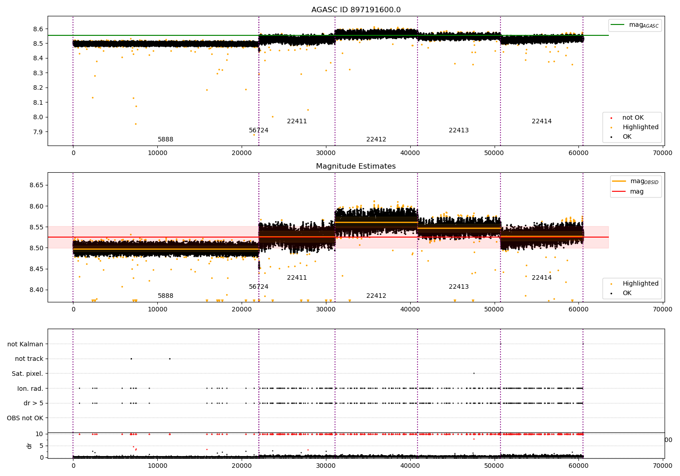Click x-axis tick "60000" under the bottom panel
This screenshot has width=680, height=476.
click(578, 465)
